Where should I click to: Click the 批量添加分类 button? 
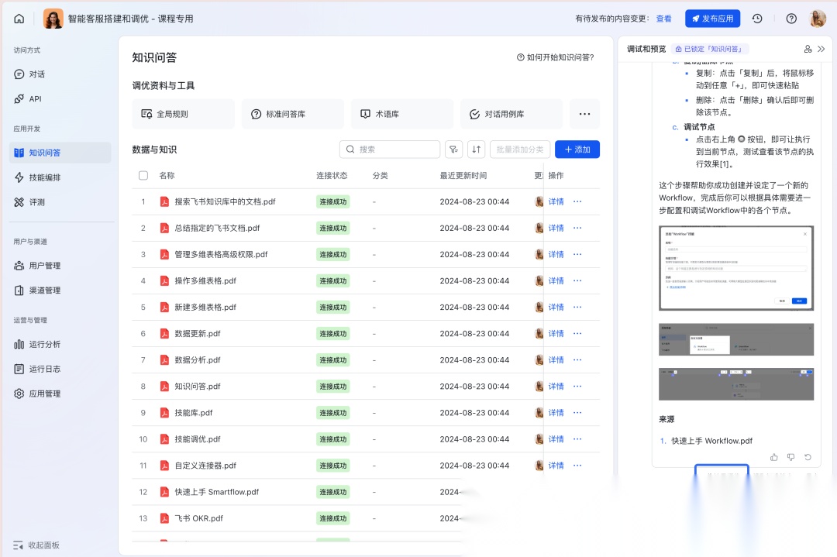pyautogui.click(x=520, y=150)
